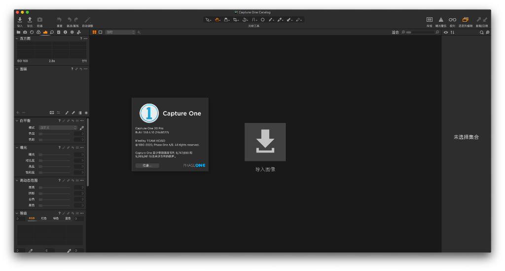Select 蓝色 blue channel tab in levels
This screenshot has height=271, width=505.
pyautogui.click(x=68, y=219)
